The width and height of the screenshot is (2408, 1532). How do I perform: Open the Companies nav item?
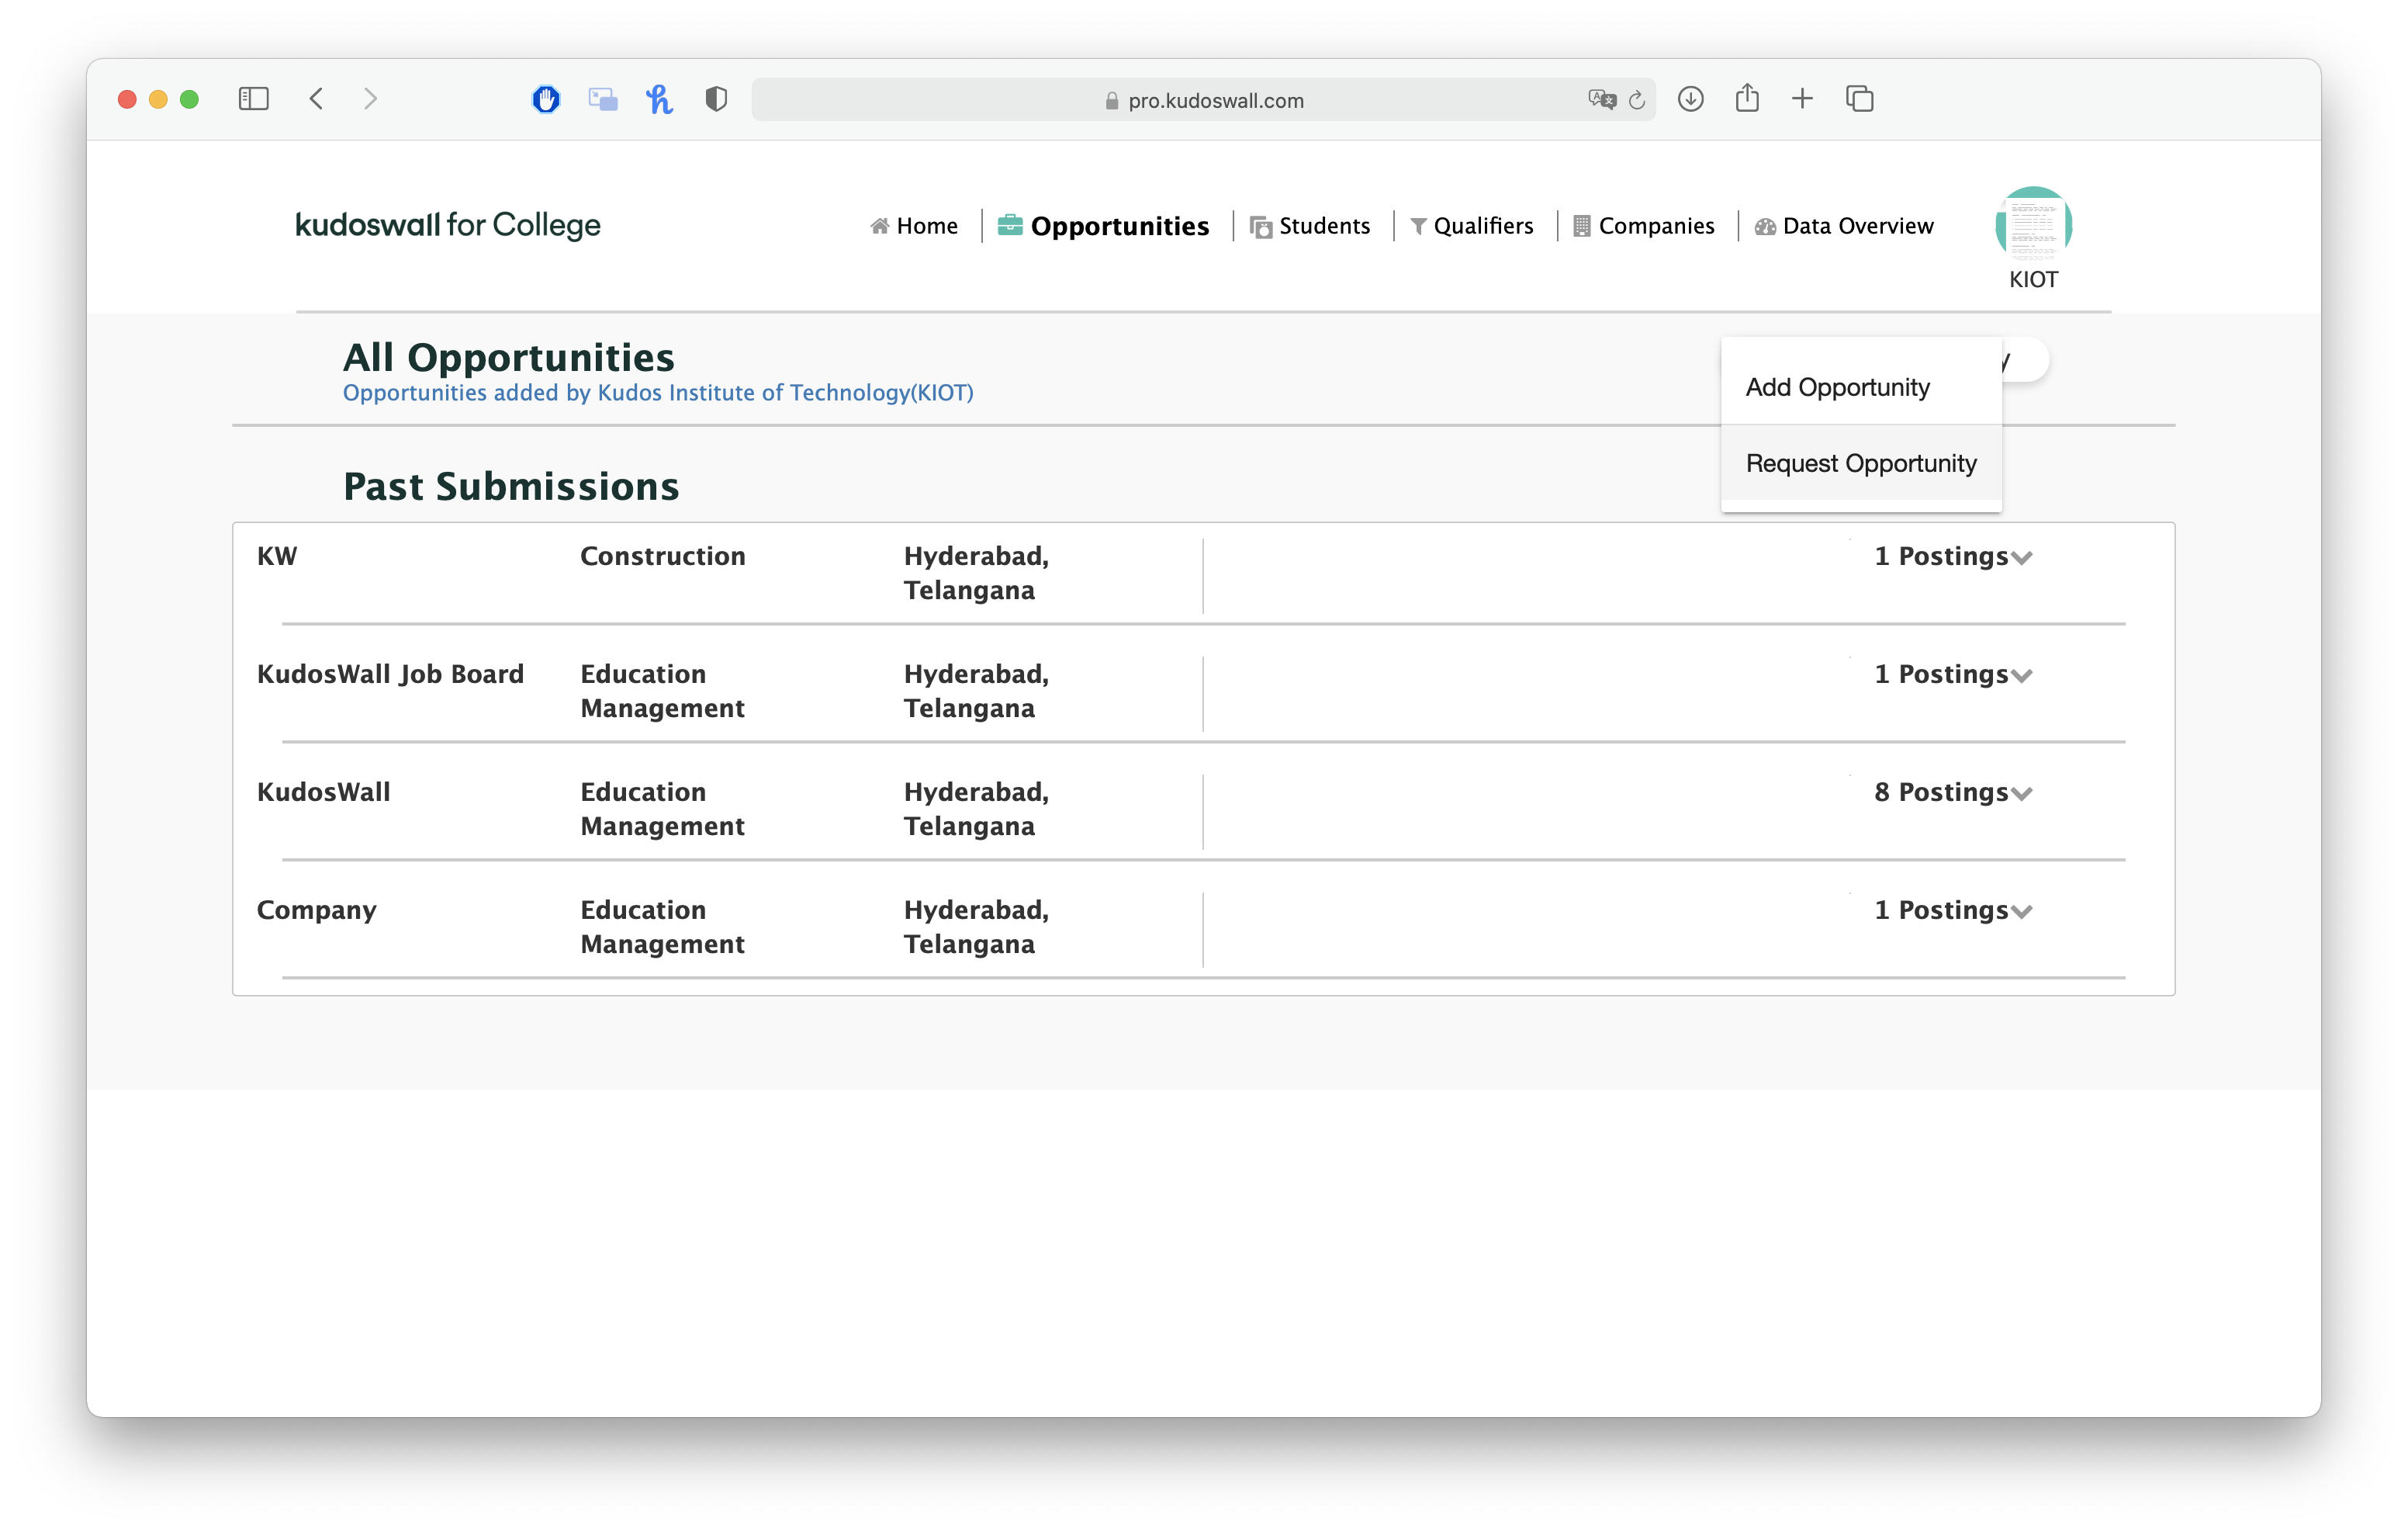(x=1644, y=226)
